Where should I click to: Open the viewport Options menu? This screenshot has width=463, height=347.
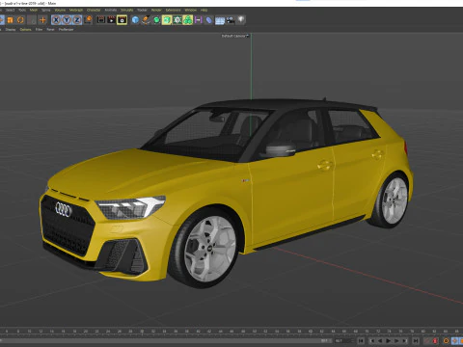(25, 30)
